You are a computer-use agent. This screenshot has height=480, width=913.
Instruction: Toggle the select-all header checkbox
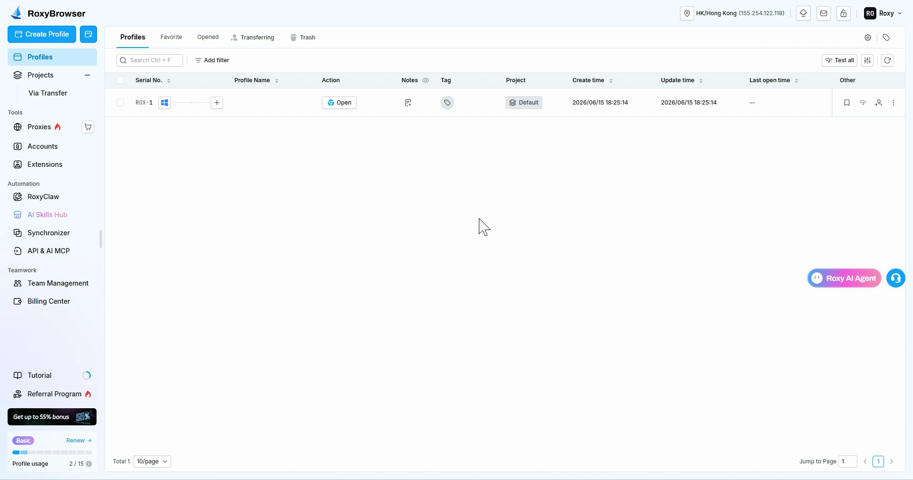(120, 80)
